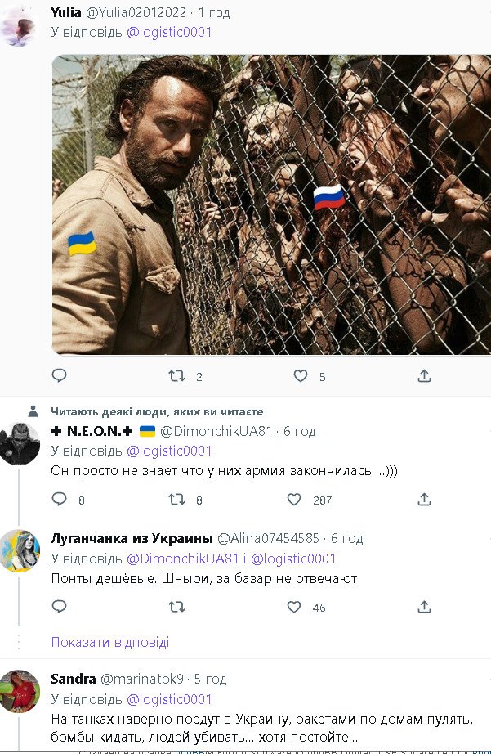Open the Луганчанка из Украины avatar
This screenshot has width=491, height=754.
[x=20, y=551]
